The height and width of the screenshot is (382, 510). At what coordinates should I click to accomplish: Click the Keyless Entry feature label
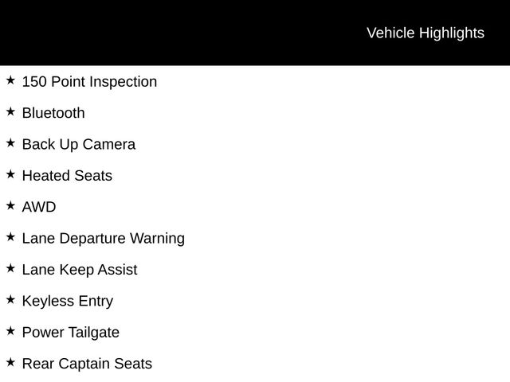[68, 301]
